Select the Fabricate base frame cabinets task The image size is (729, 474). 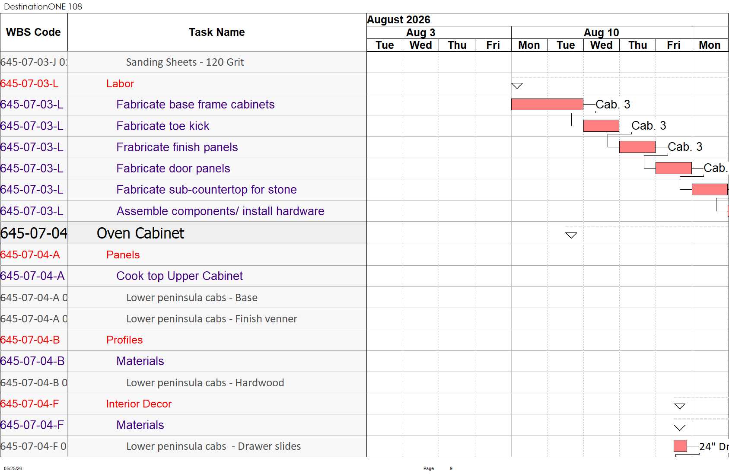pos(195,105)
